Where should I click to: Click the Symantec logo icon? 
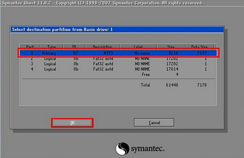pos(122,148)
